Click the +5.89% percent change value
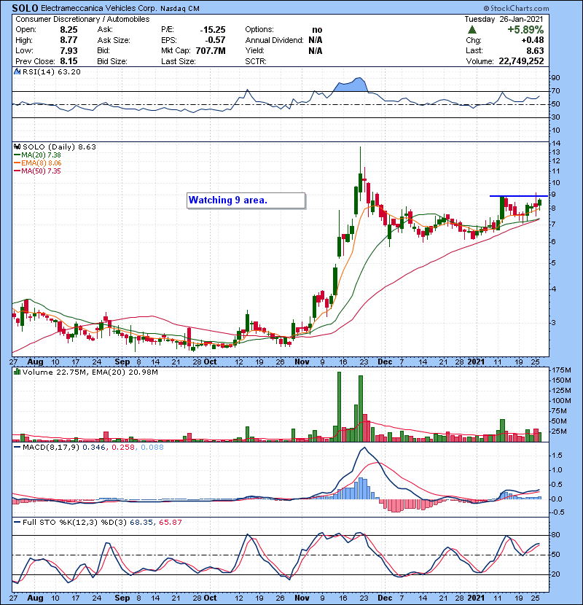Screen dimensions: 583x605 click(525, 30)
